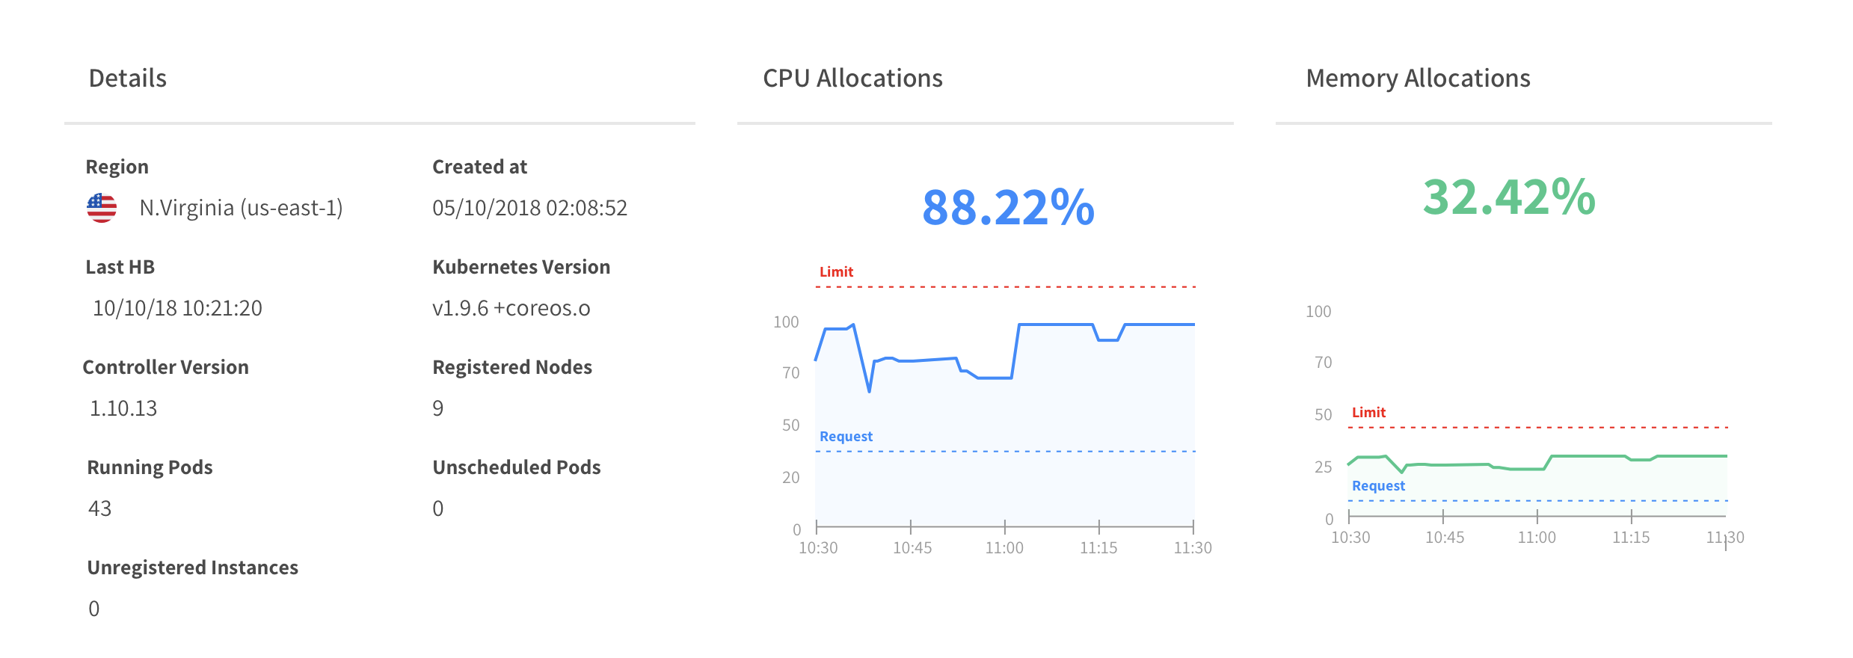Image resolution: width=1853 pixels, height=658 pixels.
Task: Click the Kubernetes version v1.9.6 value
Action: pyautogui.click(x=511, y=308)
